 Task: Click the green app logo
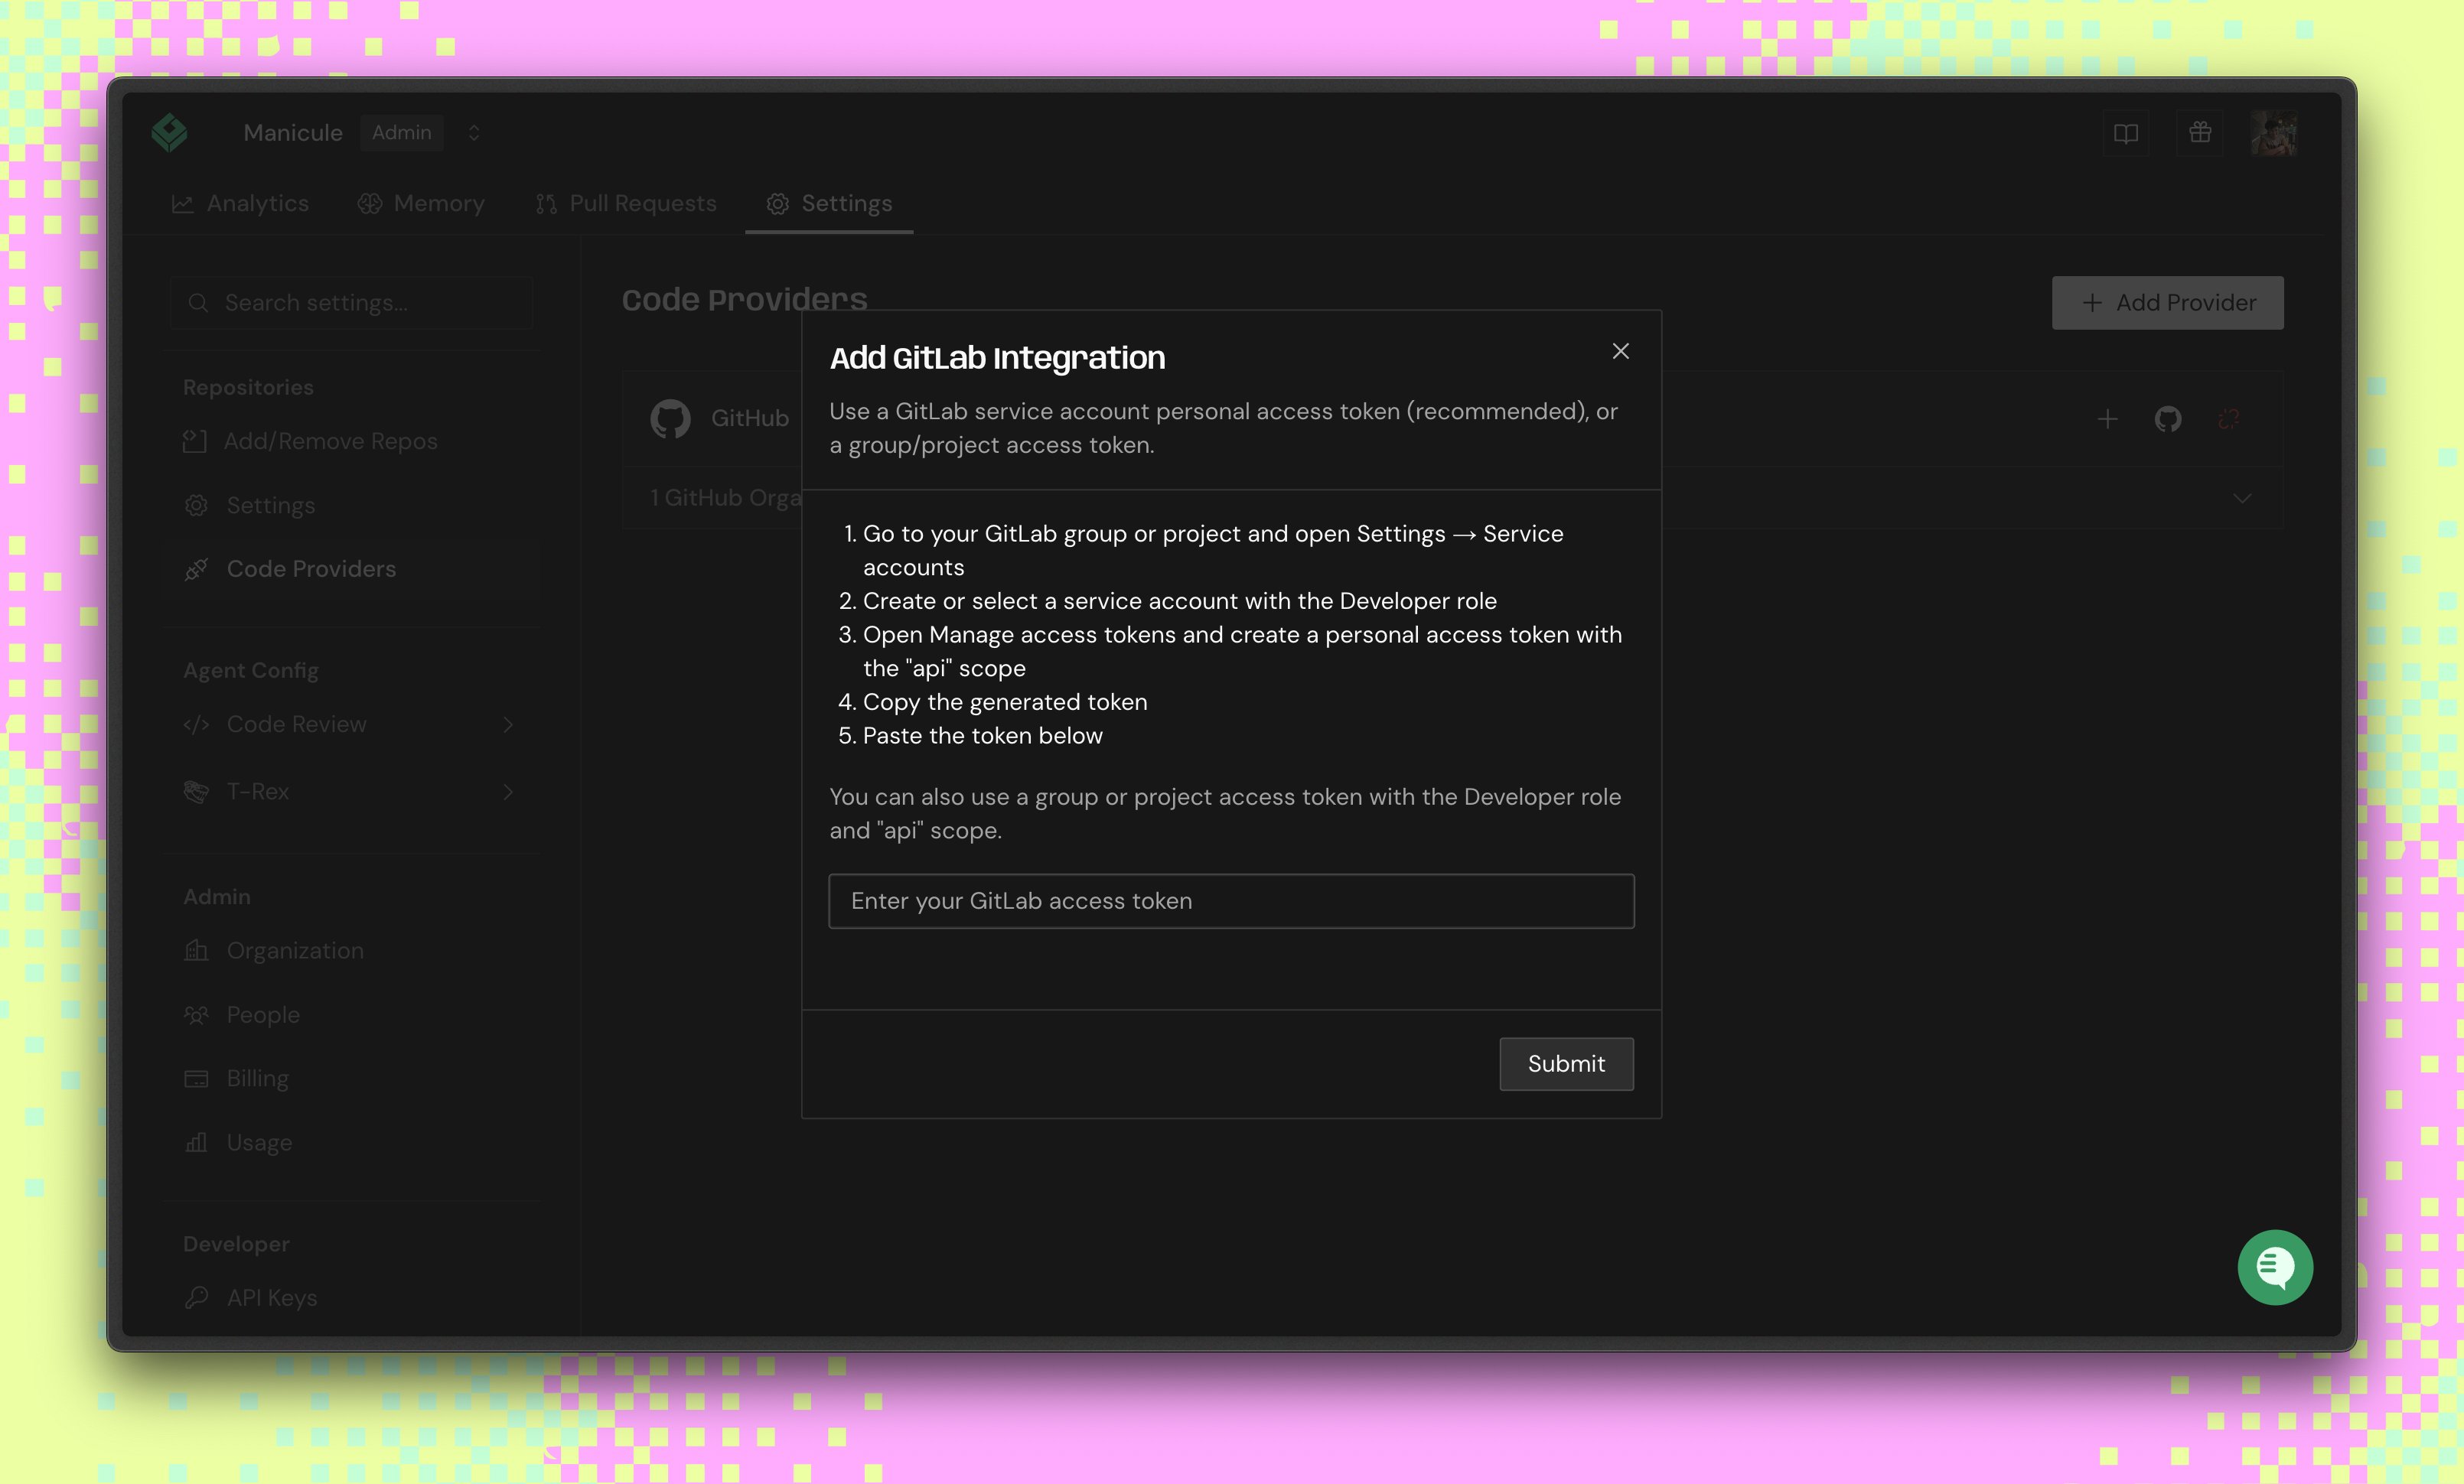click(x=170, y=132)
